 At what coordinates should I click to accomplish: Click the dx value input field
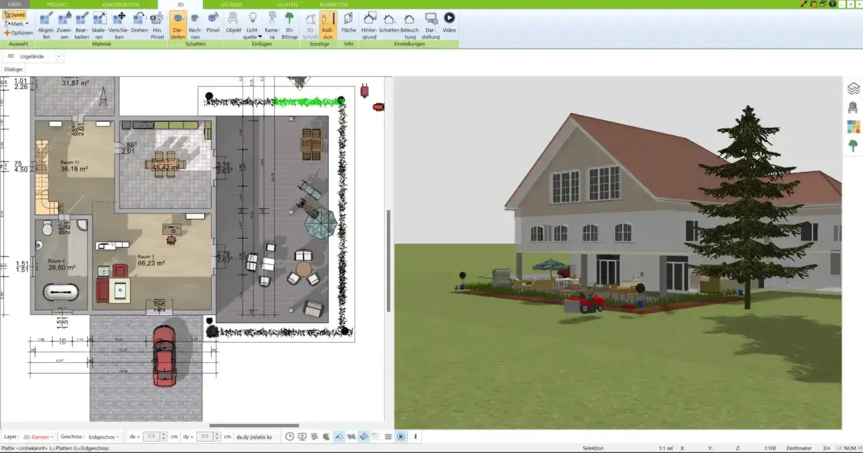(x=151, y=437)
